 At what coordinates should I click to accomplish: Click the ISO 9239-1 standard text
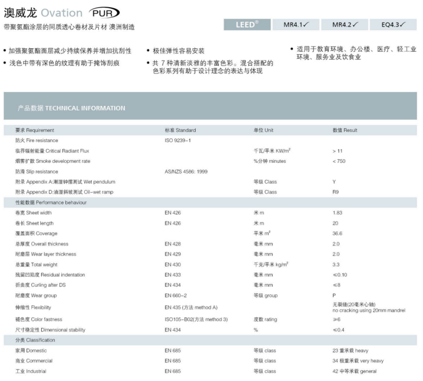coord(177,141)
